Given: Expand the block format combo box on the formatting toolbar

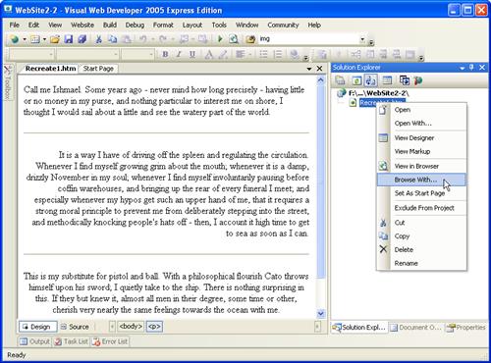Looking at the screenshot, I should tap(51, 54).
